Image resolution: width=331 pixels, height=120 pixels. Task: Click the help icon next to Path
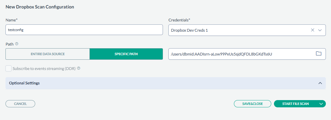click(17, 44)
